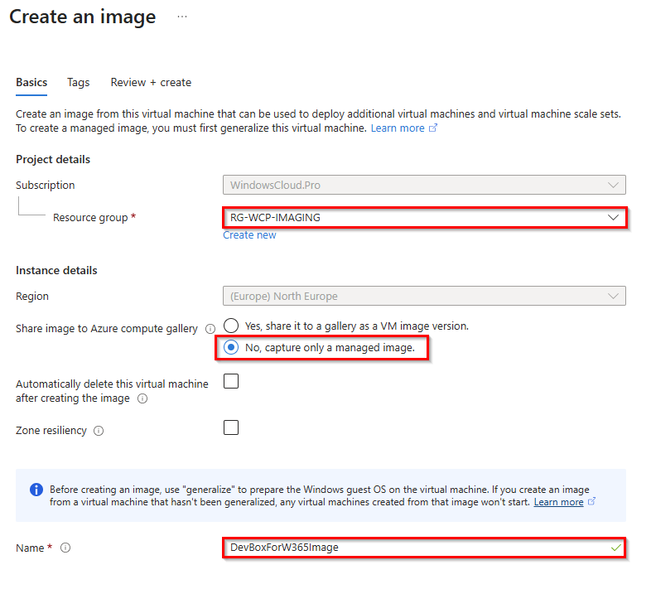The width and height of the screenshot is (651, 589).
Task: Click info icon next to Automatically delete label
Action: tap(142, 398)
